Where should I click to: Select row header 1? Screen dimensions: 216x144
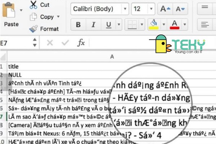click(3, 67)
